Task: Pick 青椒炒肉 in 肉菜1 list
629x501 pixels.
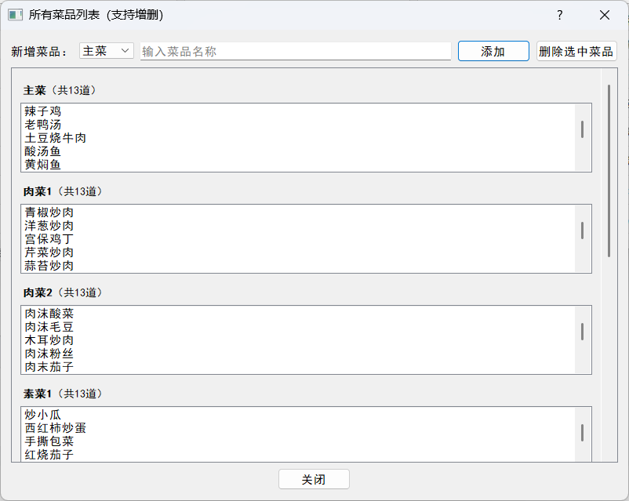Action: pyautogui.click(x=49, y=212)
